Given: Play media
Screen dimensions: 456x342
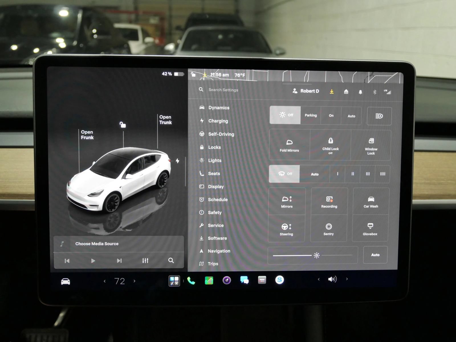Looking at the screenshot, I should [x=93, y=261].
